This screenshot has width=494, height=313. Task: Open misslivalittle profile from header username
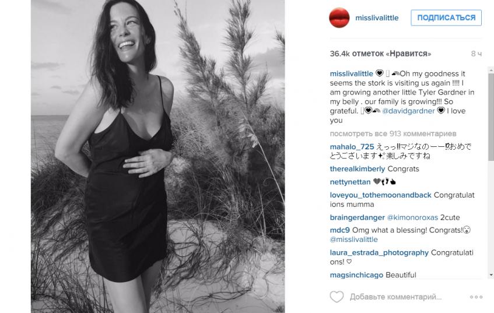[377, 18]
